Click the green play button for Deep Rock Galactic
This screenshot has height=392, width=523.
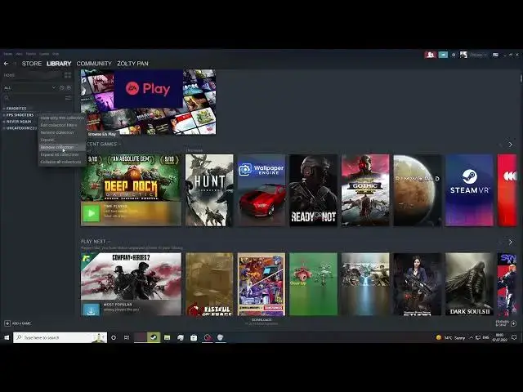click(91, 213)
